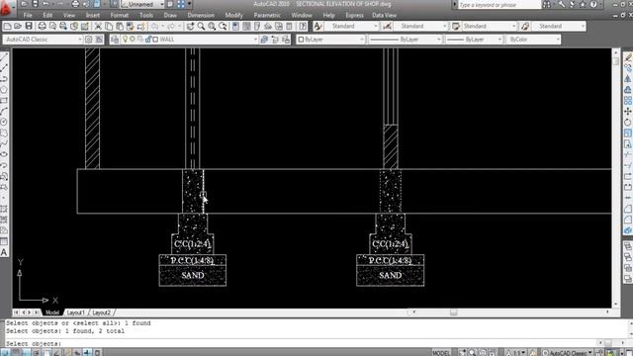Click the Save diskette icon in standard toolbar

[29, 27]
